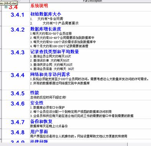Select requirement ID 3.4.7
The width and height of the screenshot is (151, 146).
(18, 122)
